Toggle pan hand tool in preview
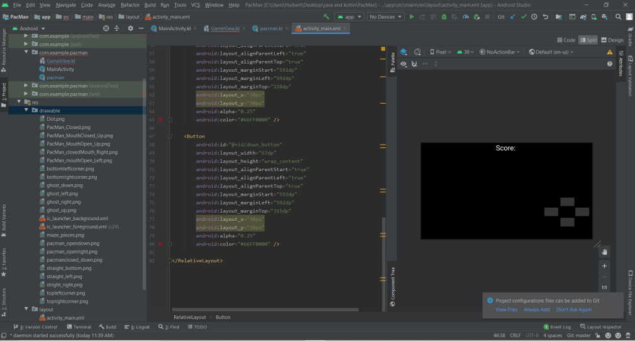This screenshot has width=635, height=341. tap(604, 252)
